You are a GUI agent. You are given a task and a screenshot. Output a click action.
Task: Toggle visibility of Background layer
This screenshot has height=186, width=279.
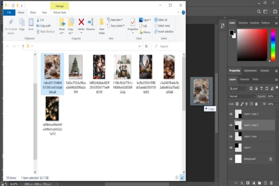coord(231,159)
